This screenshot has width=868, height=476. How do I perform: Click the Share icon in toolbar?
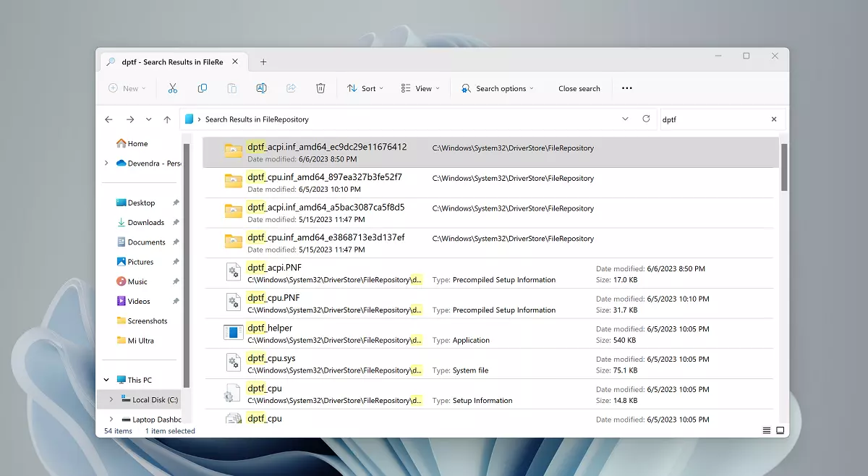pos(291,88)
